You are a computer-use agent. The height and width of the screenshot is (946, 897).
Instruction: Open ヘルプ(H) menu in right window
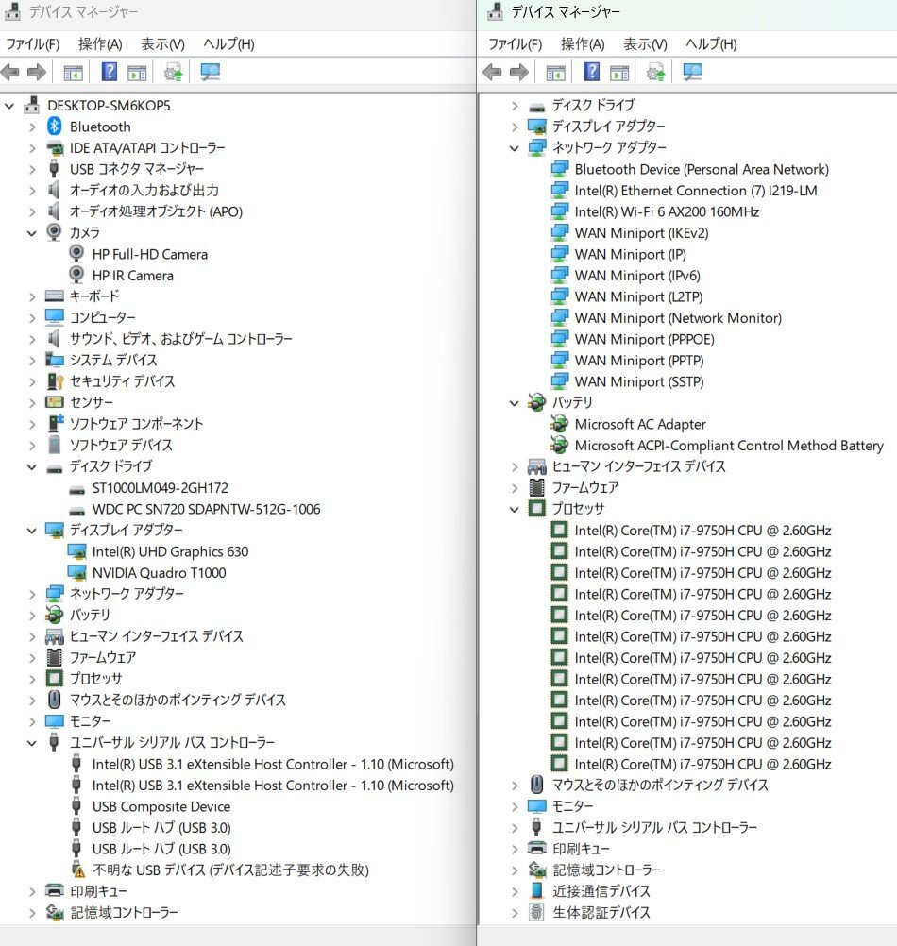[x=711, y=44]
